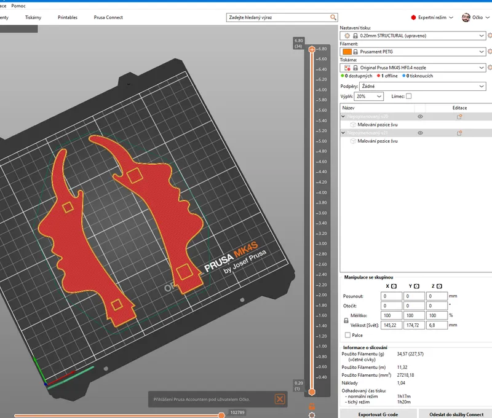
Task: Open editing icon for Nepojmenovaný v21
Action: [x=459, y=133]
